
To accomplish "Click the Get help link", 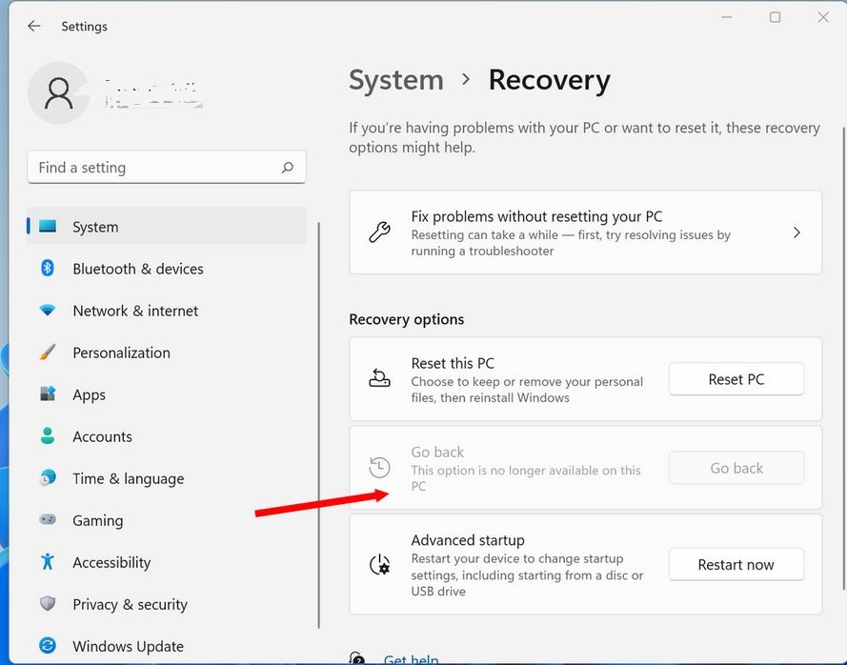I will click(411, 659).
